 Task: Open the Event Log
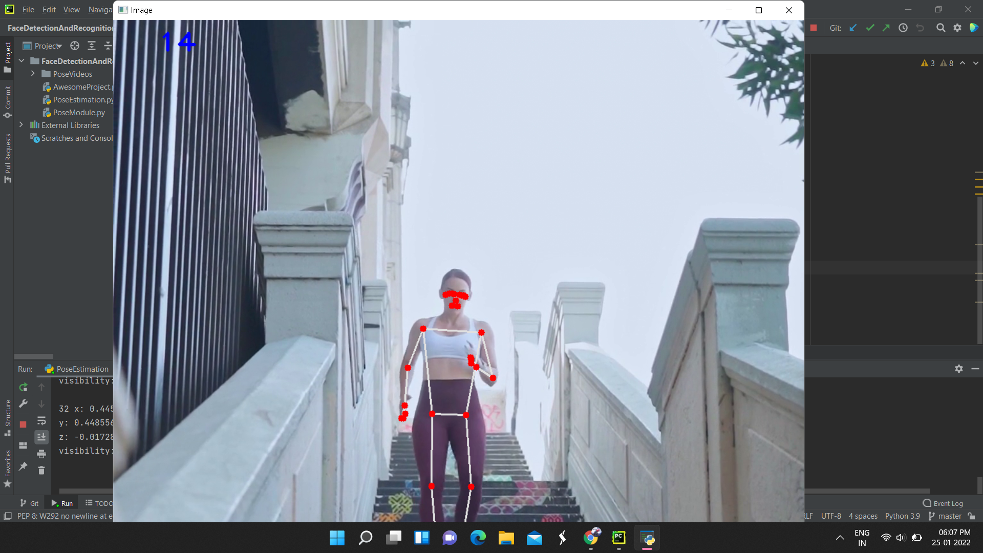click(x=943, y=503)
